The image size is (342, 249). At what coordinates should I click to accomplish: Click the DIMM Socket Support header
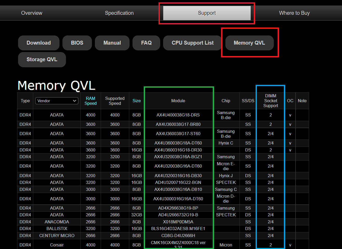(271, 101)
